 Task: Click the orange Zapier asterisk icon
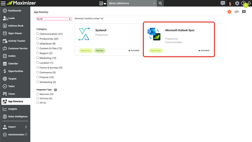229,12
